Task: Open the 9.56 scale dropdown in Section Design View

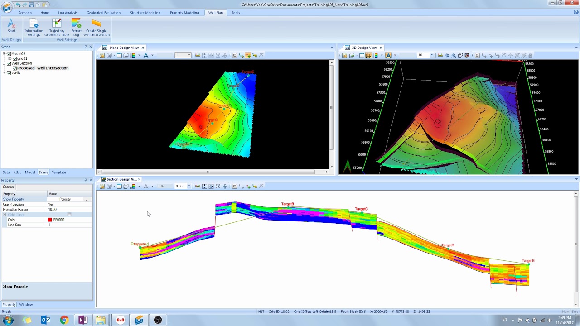Action: 189,186
